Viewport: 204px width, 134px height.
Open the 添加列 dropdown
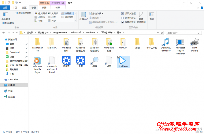pyautogui.click(x=95, y=18)
